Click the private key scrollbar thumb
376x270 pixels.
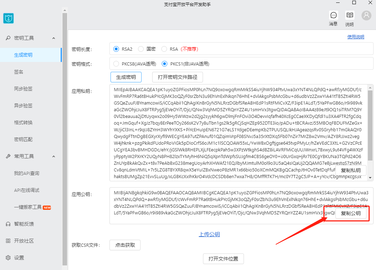click(x=370, y=126)
